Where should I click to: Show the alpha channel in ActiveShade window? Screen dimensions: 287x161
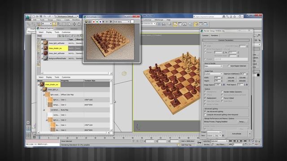coord(104,22)
